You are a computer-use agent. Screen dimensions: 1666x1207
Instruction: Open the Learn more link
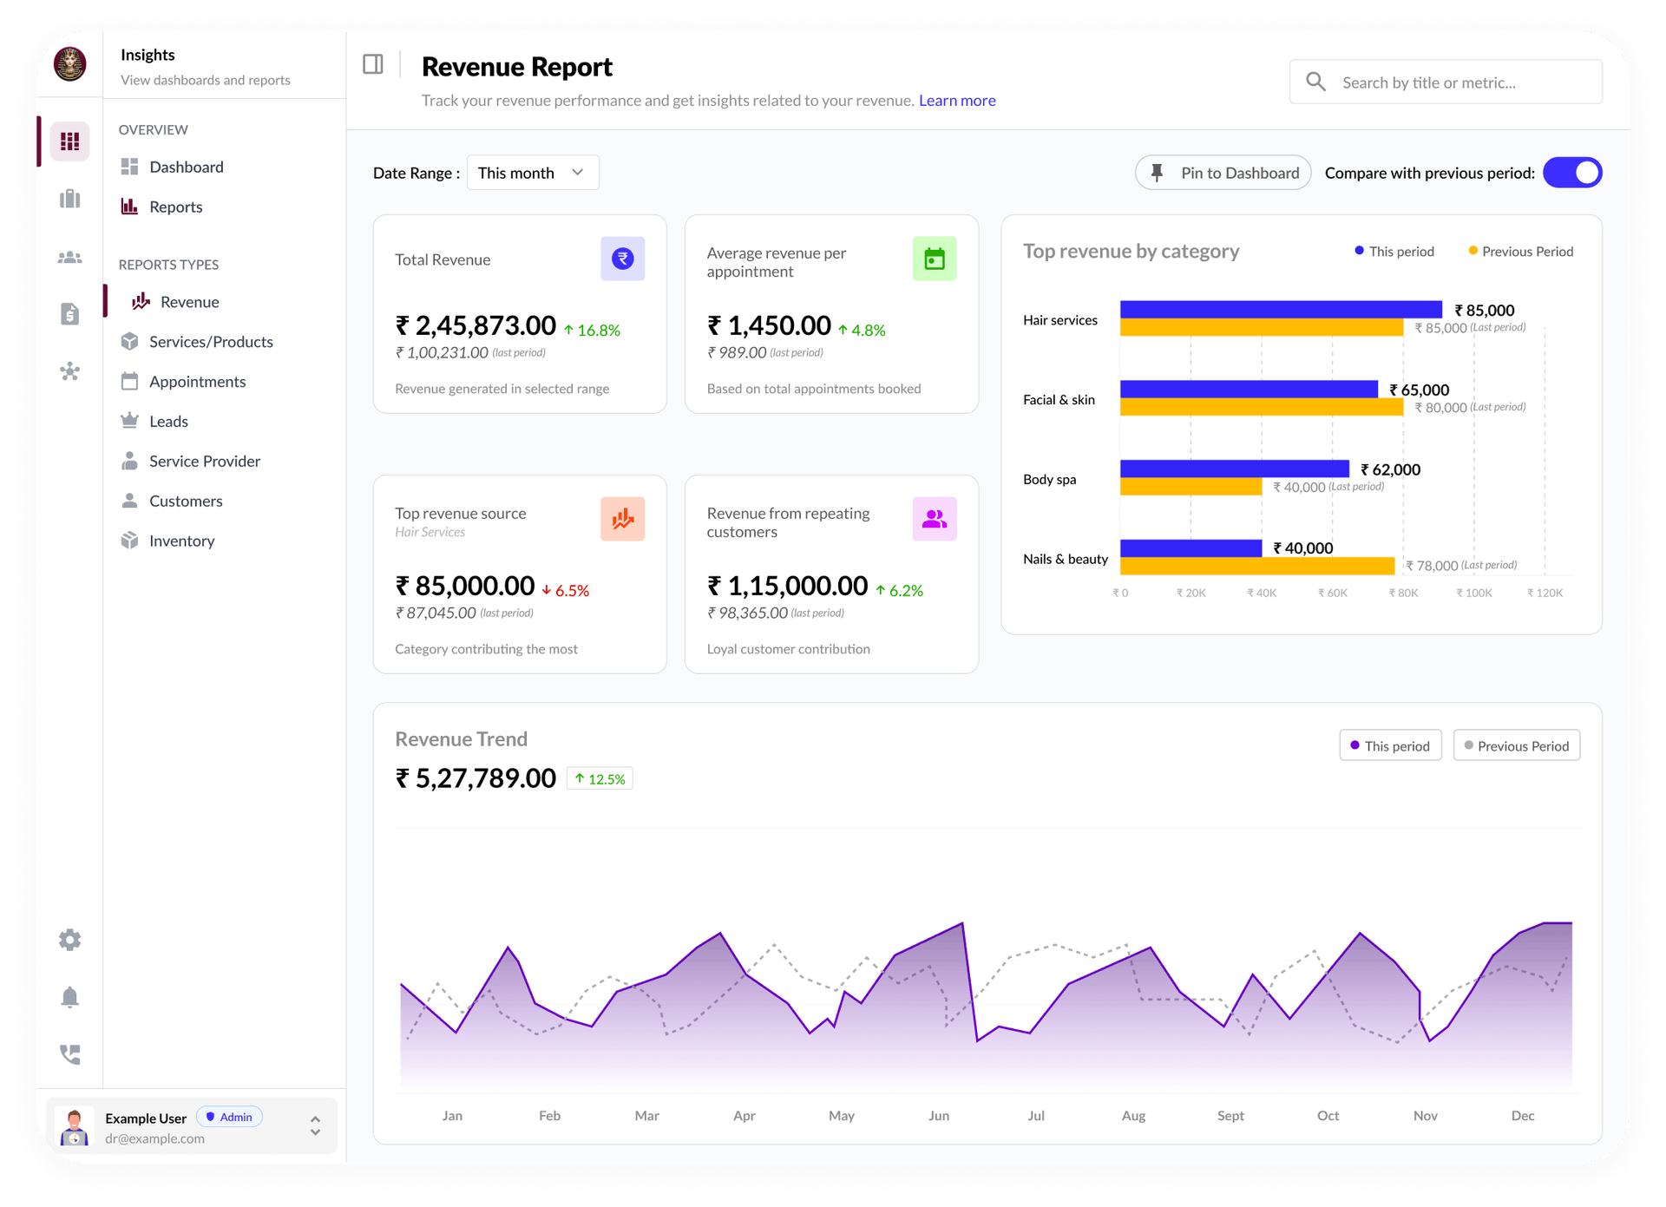956,100
